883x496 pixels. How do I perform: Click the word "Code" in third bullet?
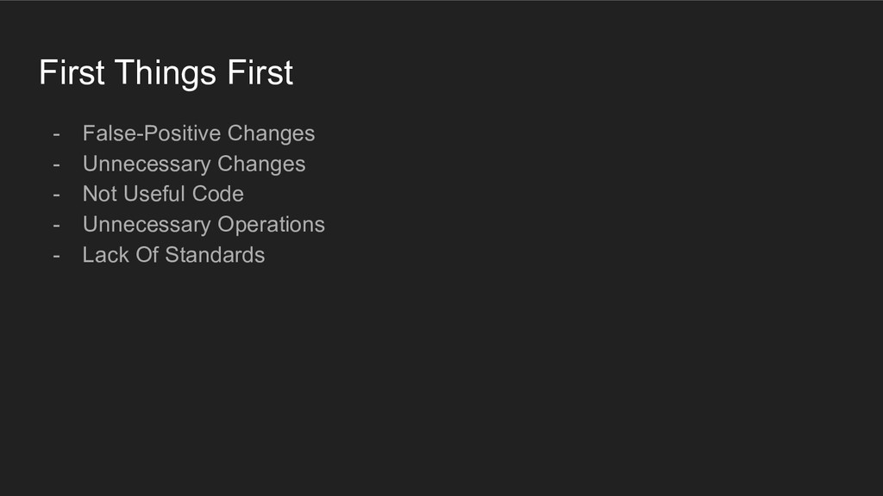click(217, 194)
